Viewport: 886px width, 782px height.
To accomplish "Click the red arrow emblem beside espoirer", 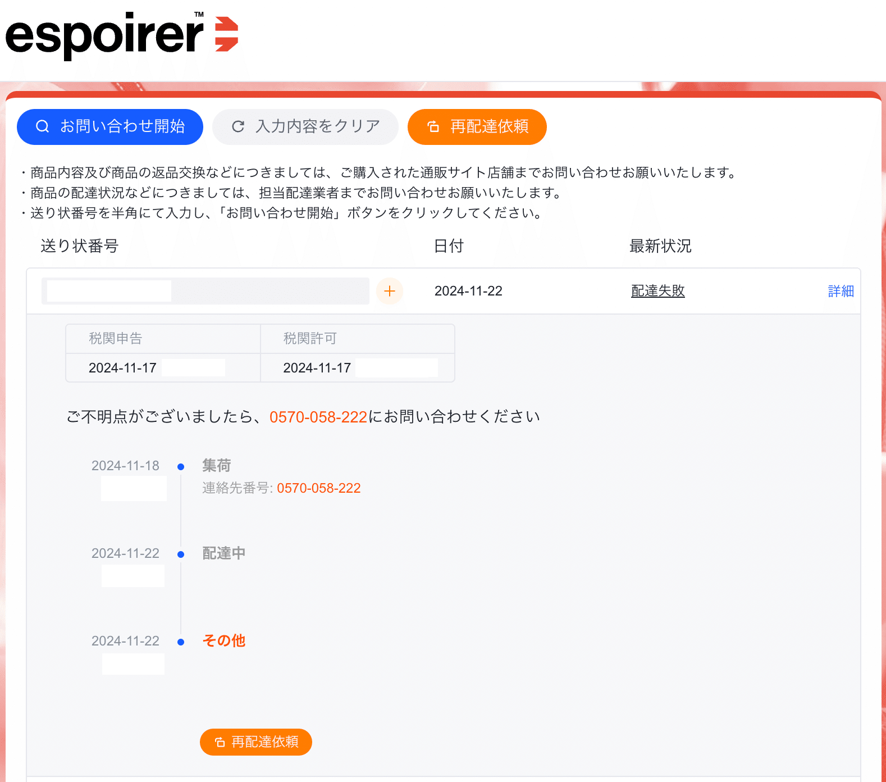I will [227, 34].
